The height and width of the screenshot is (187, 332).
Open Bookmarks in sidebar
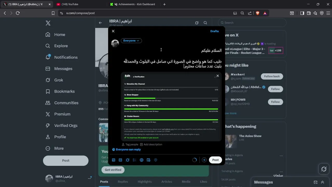60,91
